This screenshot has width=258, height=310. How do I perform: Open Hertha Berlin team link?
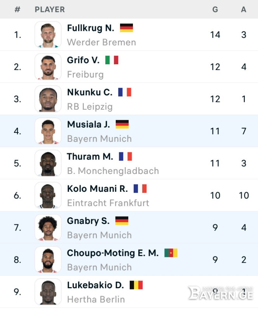[96, 300]
